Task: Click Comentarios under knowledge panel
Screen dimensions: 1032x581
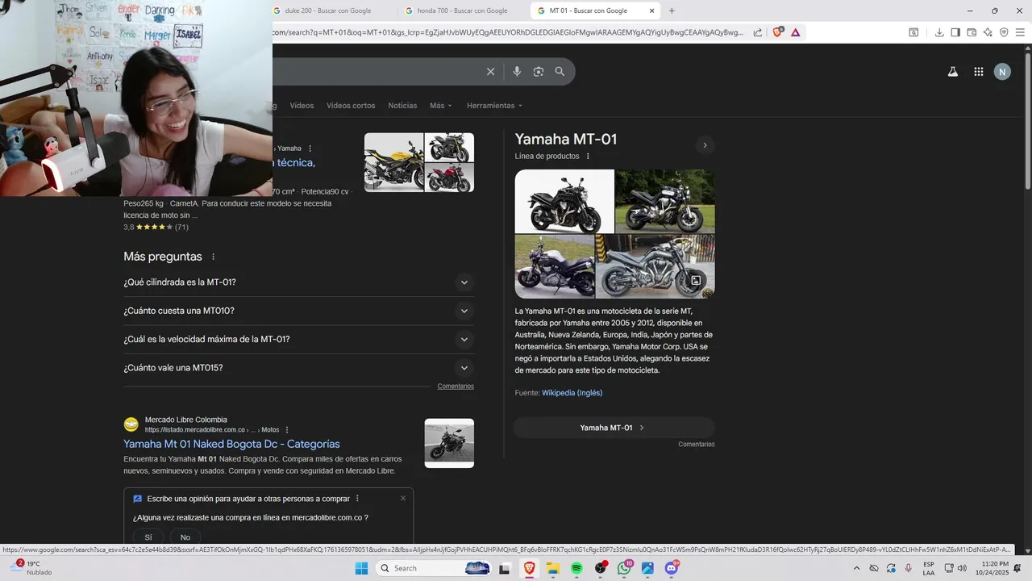Action: [x=697, y=445]
